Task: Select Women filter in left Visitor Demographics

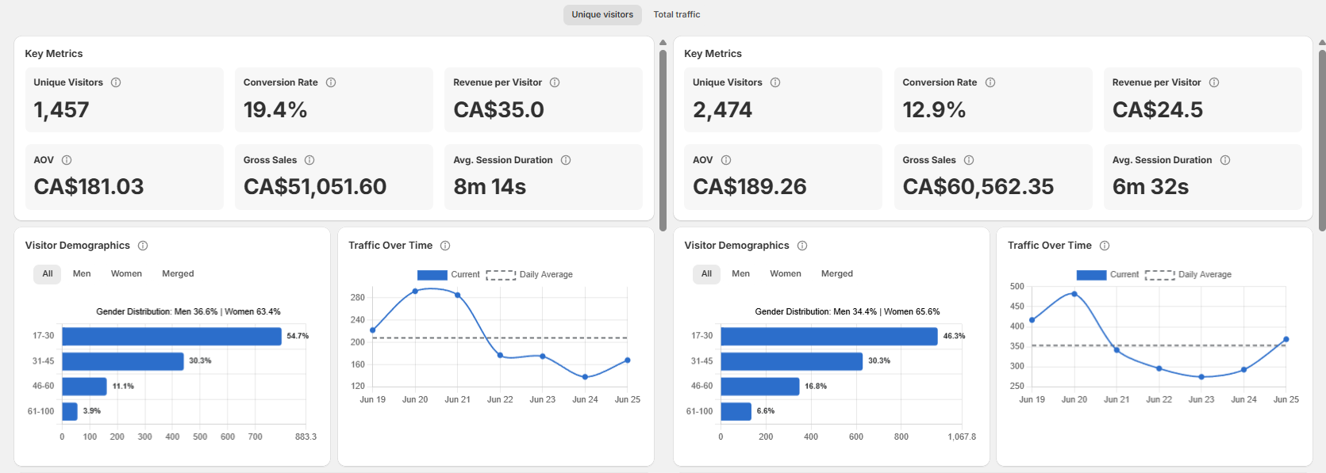Action: point(126,274)
